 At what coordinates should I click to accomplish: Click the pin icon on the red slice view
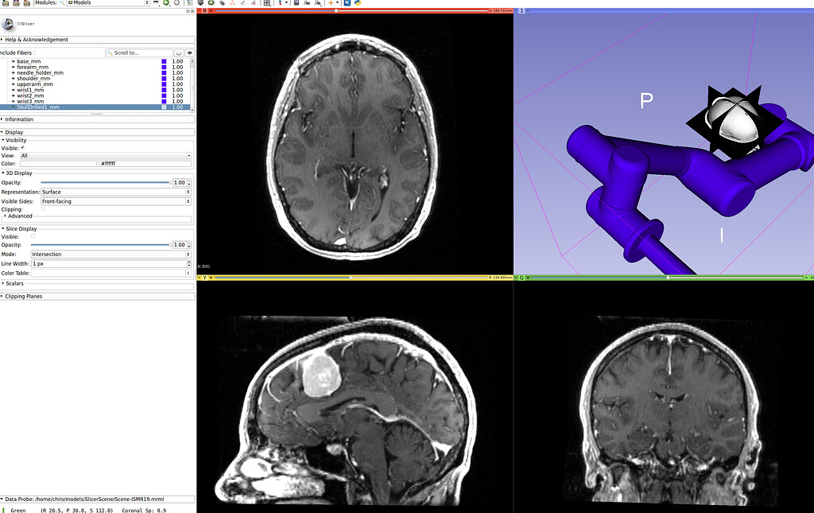[x=199, y=10]
